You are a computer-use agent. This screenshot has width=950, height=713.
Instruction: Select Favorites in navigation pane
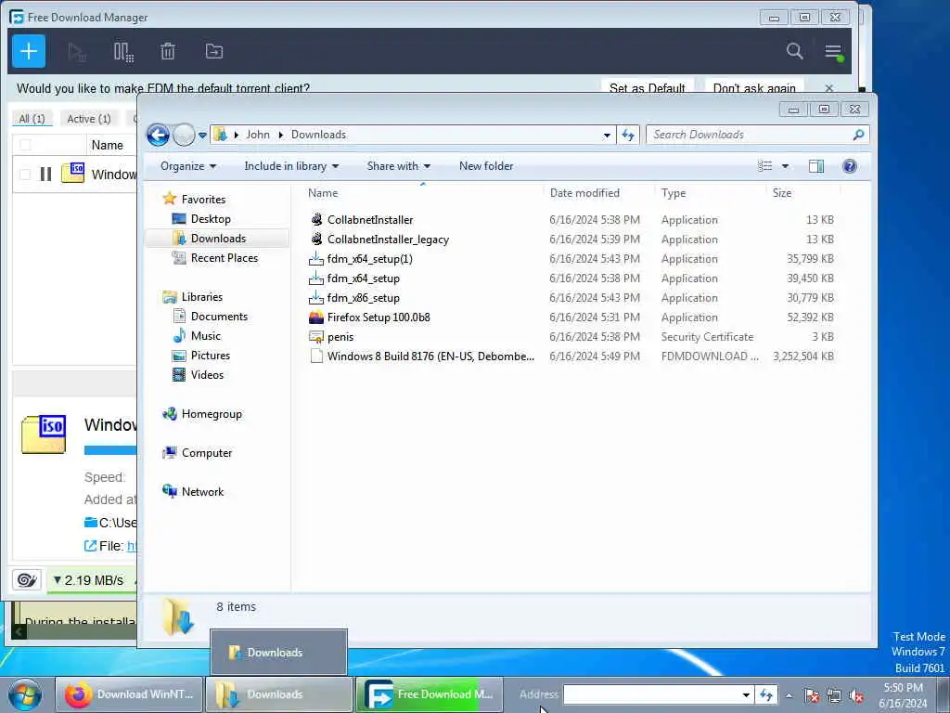coord(203,200)
